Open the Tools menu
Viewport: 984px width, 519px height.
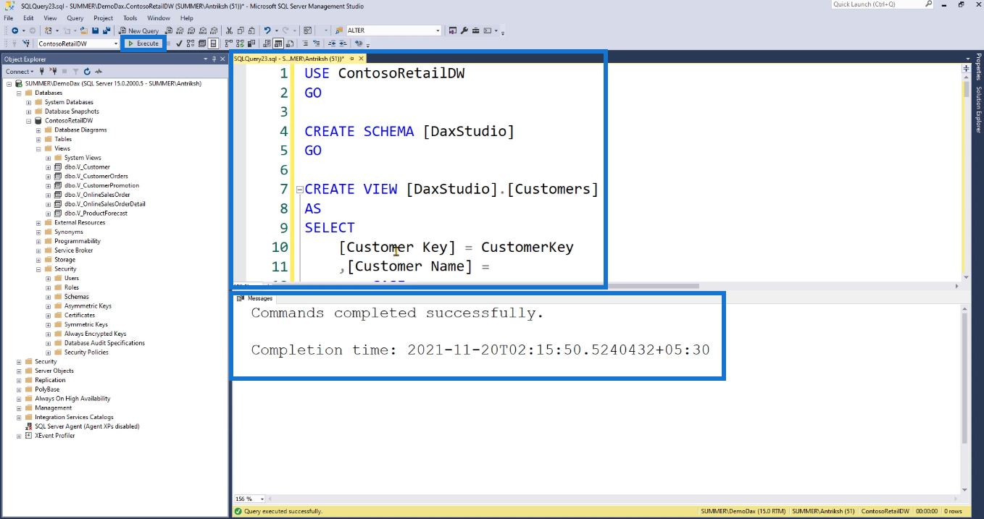[130, 18]
